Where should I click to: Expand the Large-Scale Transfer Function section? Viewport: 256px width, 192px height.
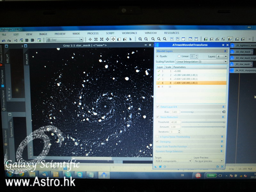pyautogui.click(x=222, y=146)
